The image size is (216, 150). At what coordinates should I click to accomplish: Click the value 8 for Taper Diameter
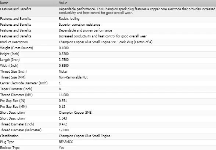pos(60,89)
